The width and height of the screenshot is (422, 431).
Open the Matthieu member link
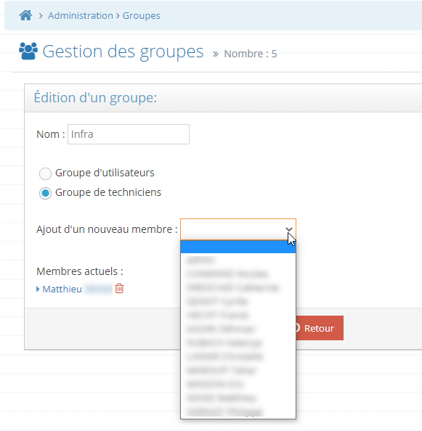(x=62, y=290)
